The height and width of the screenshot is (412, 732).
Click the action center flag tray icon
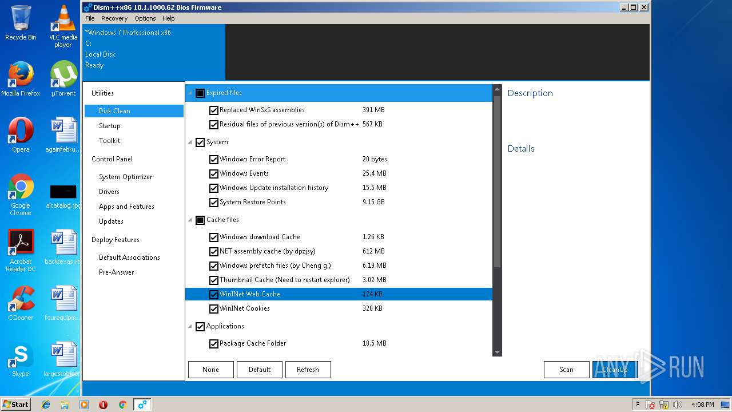650,405
